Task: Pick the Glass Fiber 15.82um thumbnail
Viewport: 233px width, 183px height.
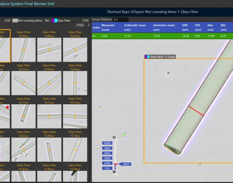Action: click(23, 149)
